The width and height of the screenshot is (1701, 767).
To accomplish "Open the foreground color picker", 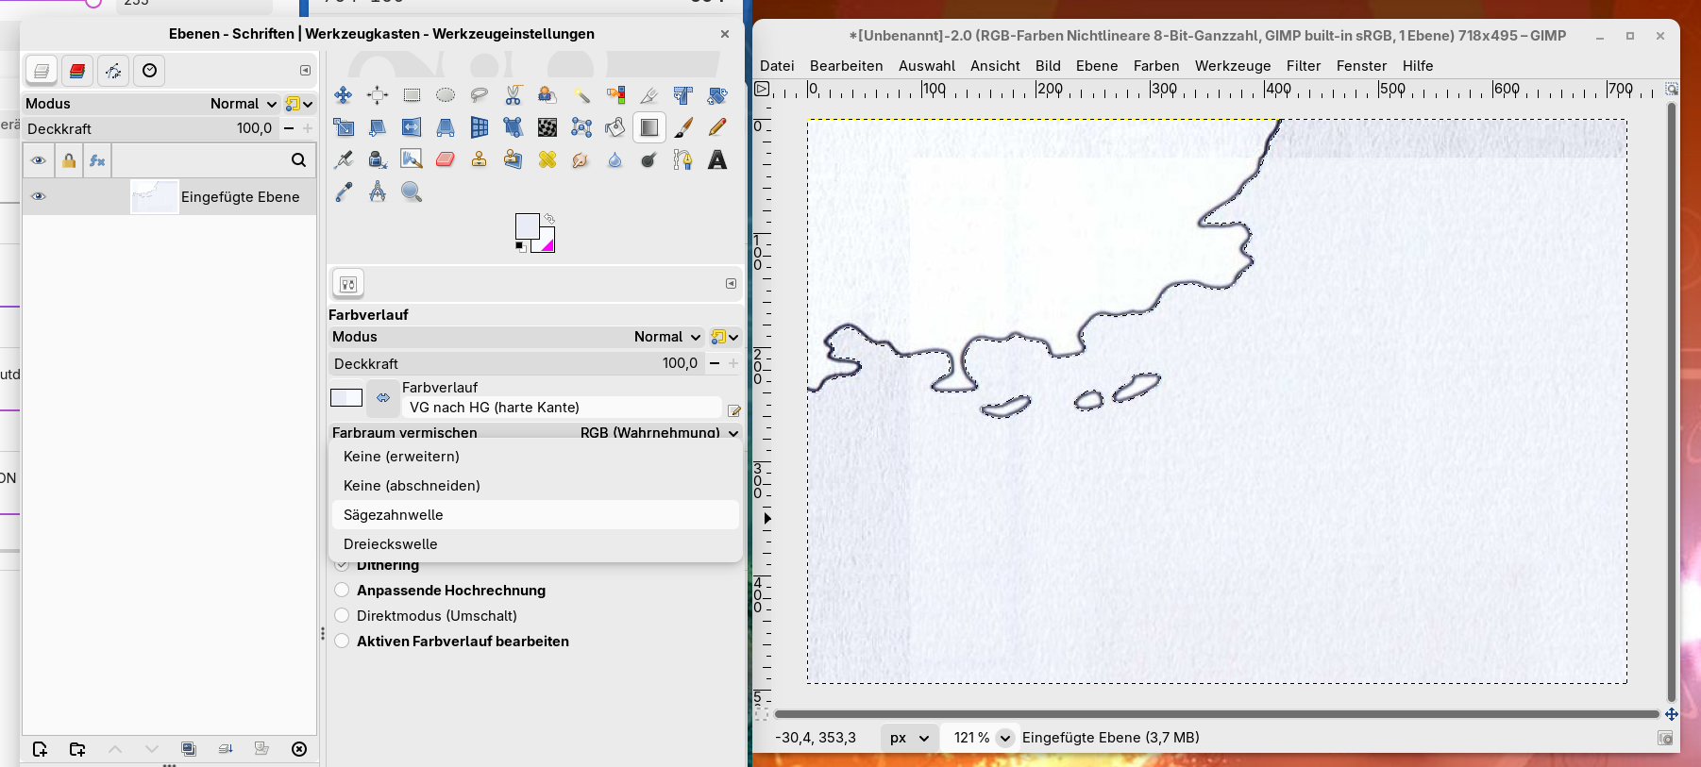I will [x=526, y=225].
